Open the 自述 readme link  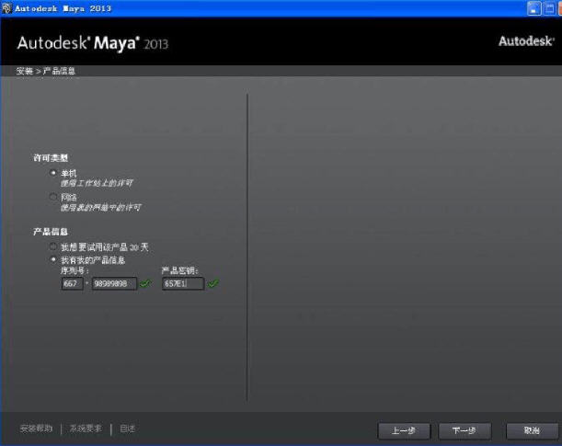[x=128, y=429]
